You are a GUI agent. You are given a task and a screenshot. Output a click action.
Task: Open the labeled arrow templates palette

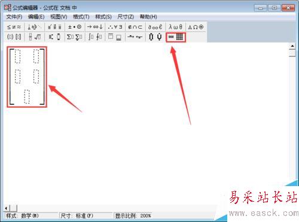tap(135, 37)
